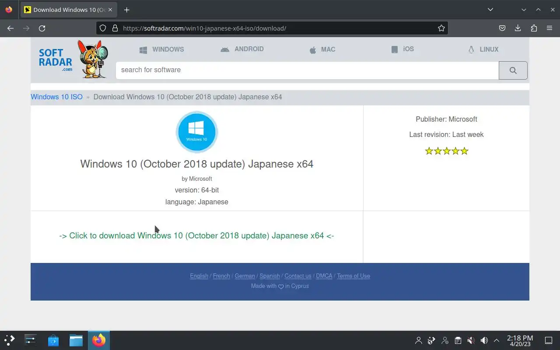Open the shield tracking protection icon
Viewport: 560px width, 350px height.
[x=103, y=28]
